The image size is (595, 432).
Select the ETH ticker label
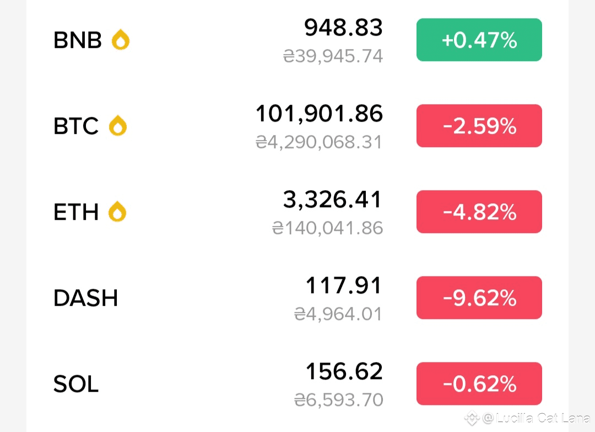(x=76, y=212)
